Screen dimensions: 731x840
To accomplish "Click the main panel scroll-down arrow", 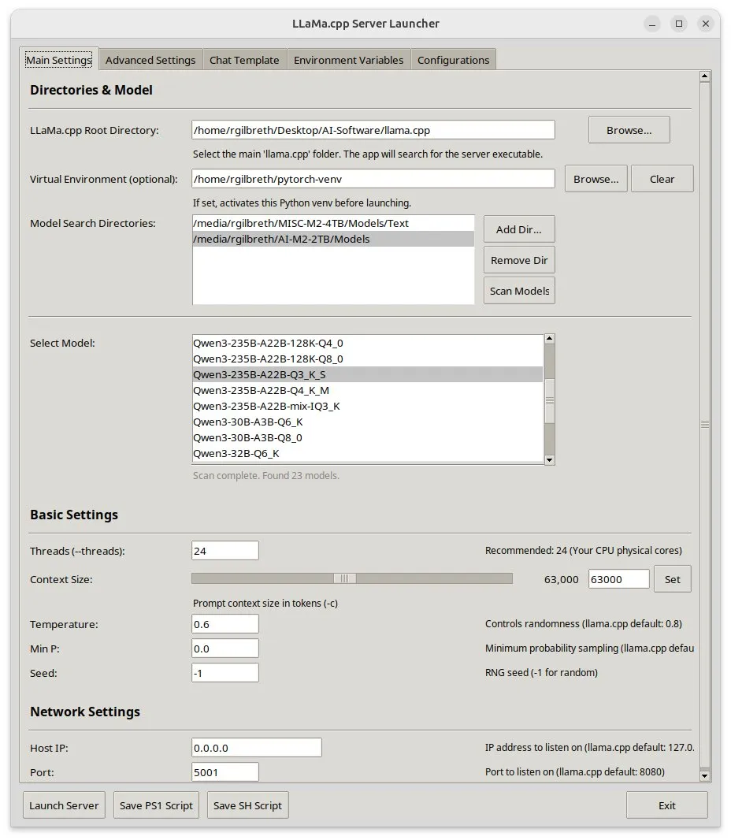I will [705, 775].
